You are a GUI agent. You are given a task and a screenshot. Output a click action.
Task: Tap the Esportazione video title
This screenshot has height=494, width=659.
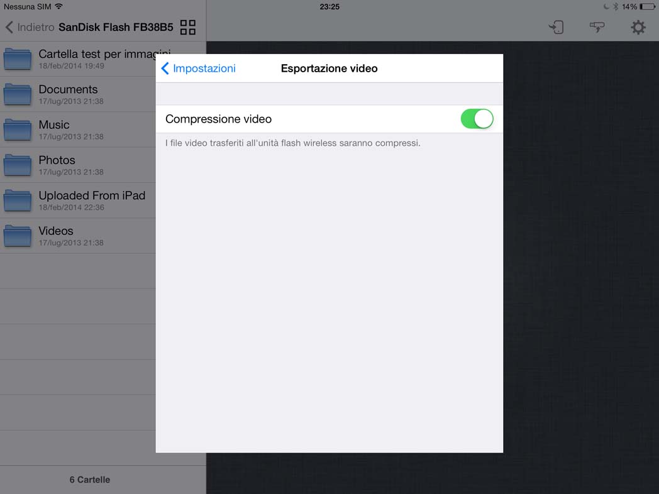[329, 69]
